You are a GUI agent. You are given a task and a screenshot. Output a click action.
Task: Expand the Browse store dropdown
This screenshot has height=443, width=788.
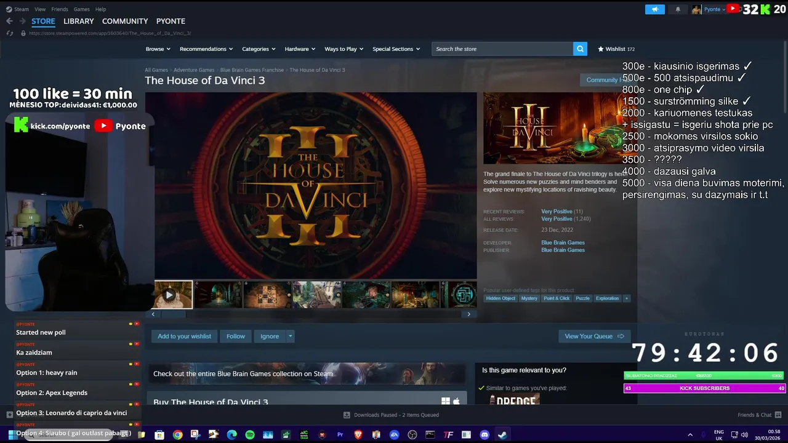coord(158,49)
